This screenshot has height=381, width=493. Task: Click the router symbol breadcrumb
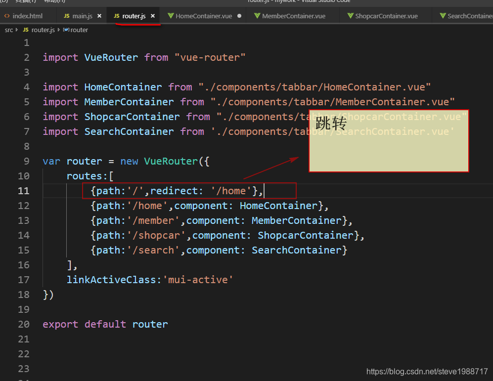(79, 30)
